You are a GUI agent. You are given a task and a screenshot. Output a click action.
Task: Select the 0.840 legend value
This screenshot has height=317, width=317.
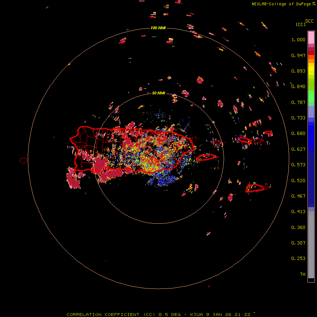click(298, 87)
